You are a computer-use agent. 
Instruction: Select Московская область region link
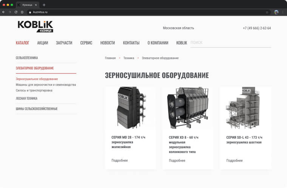179,28
